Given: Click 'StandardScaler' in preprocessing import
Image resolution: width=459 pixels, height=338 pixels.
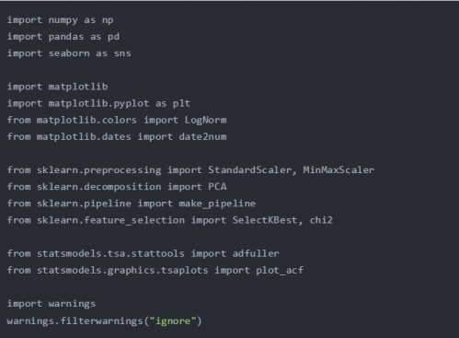Looking at the screenshot, I should coord(250,170).
